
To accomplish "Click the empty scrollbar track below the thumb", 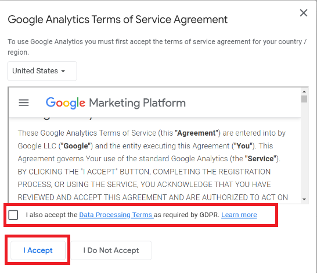I will (x=304, y=150).
